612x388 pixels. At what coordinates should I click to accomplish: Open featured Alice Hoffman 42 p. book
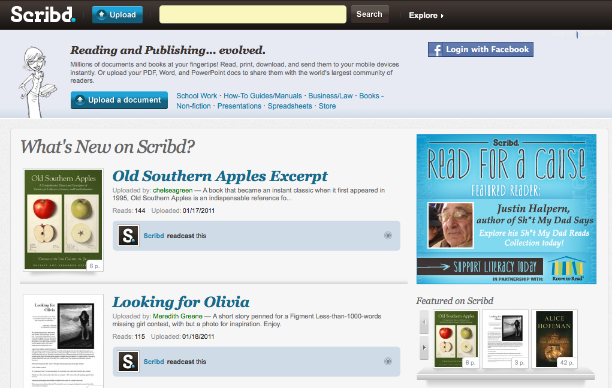[x=554, y=339]
